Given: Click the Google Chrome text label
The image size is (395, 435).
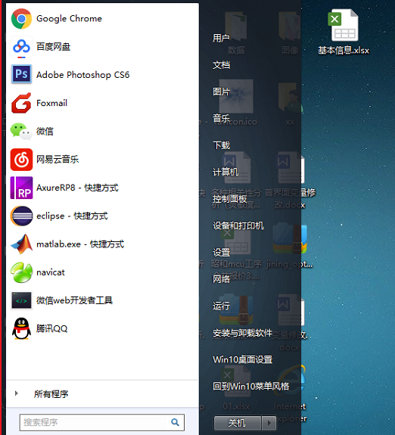Looking at the screenshot, I should pos(69,19).
